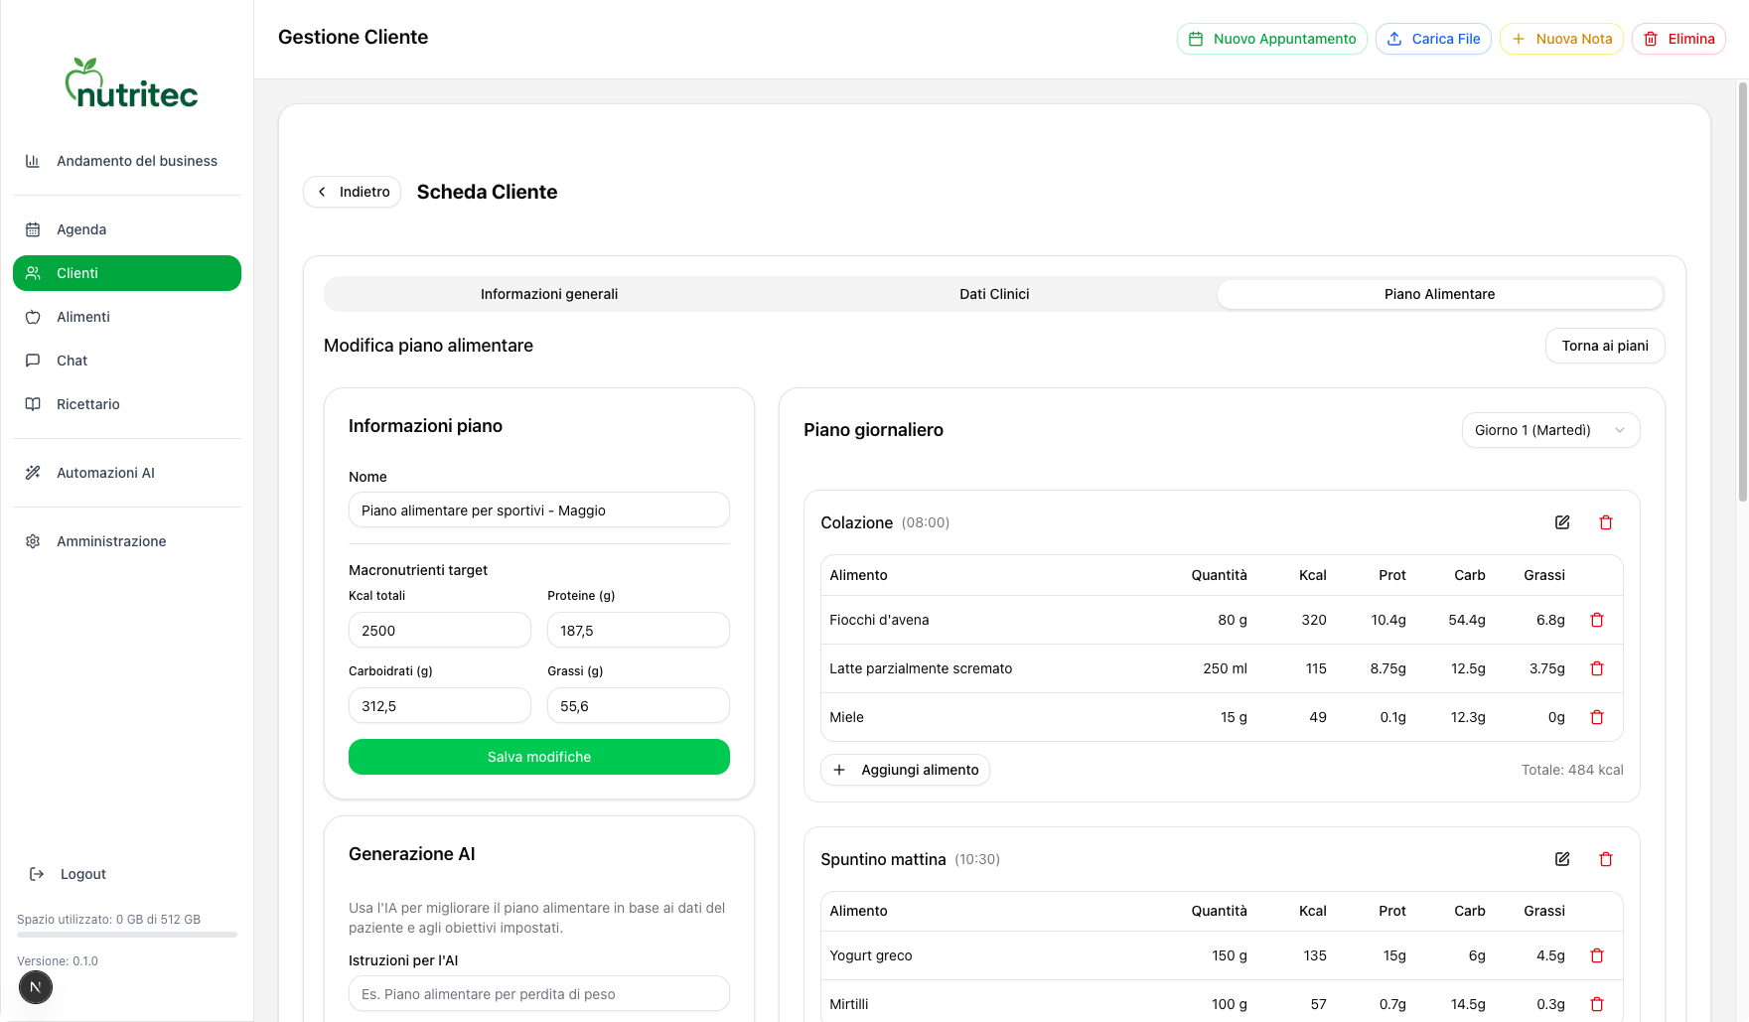
Task: Switch to Dati Clinici tab
Action: tap(994, 294)
